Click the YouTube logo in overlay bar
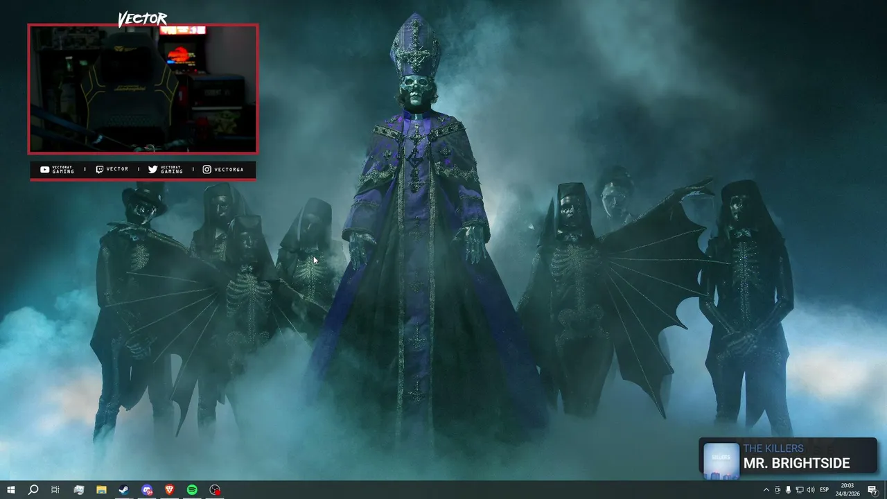This screenshot has width=887, height=499. point(44,169)
